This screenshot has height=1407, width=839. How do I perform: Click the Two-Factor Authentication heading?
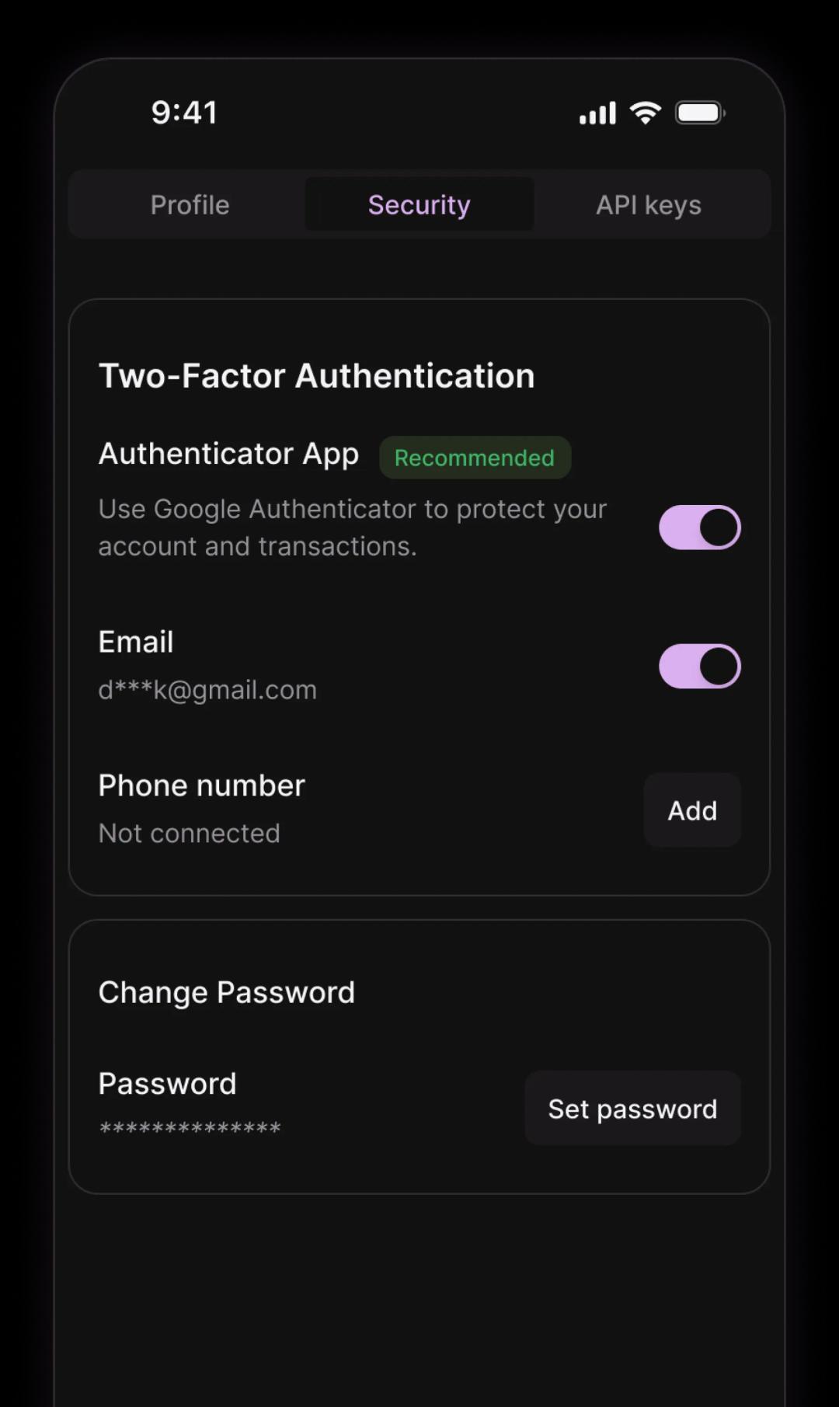(x=316, y=376)
